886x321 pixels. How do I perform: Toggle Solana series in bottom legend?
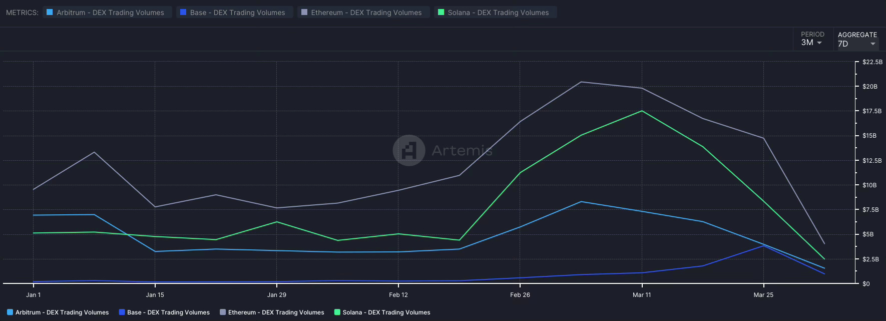[382, 312]
